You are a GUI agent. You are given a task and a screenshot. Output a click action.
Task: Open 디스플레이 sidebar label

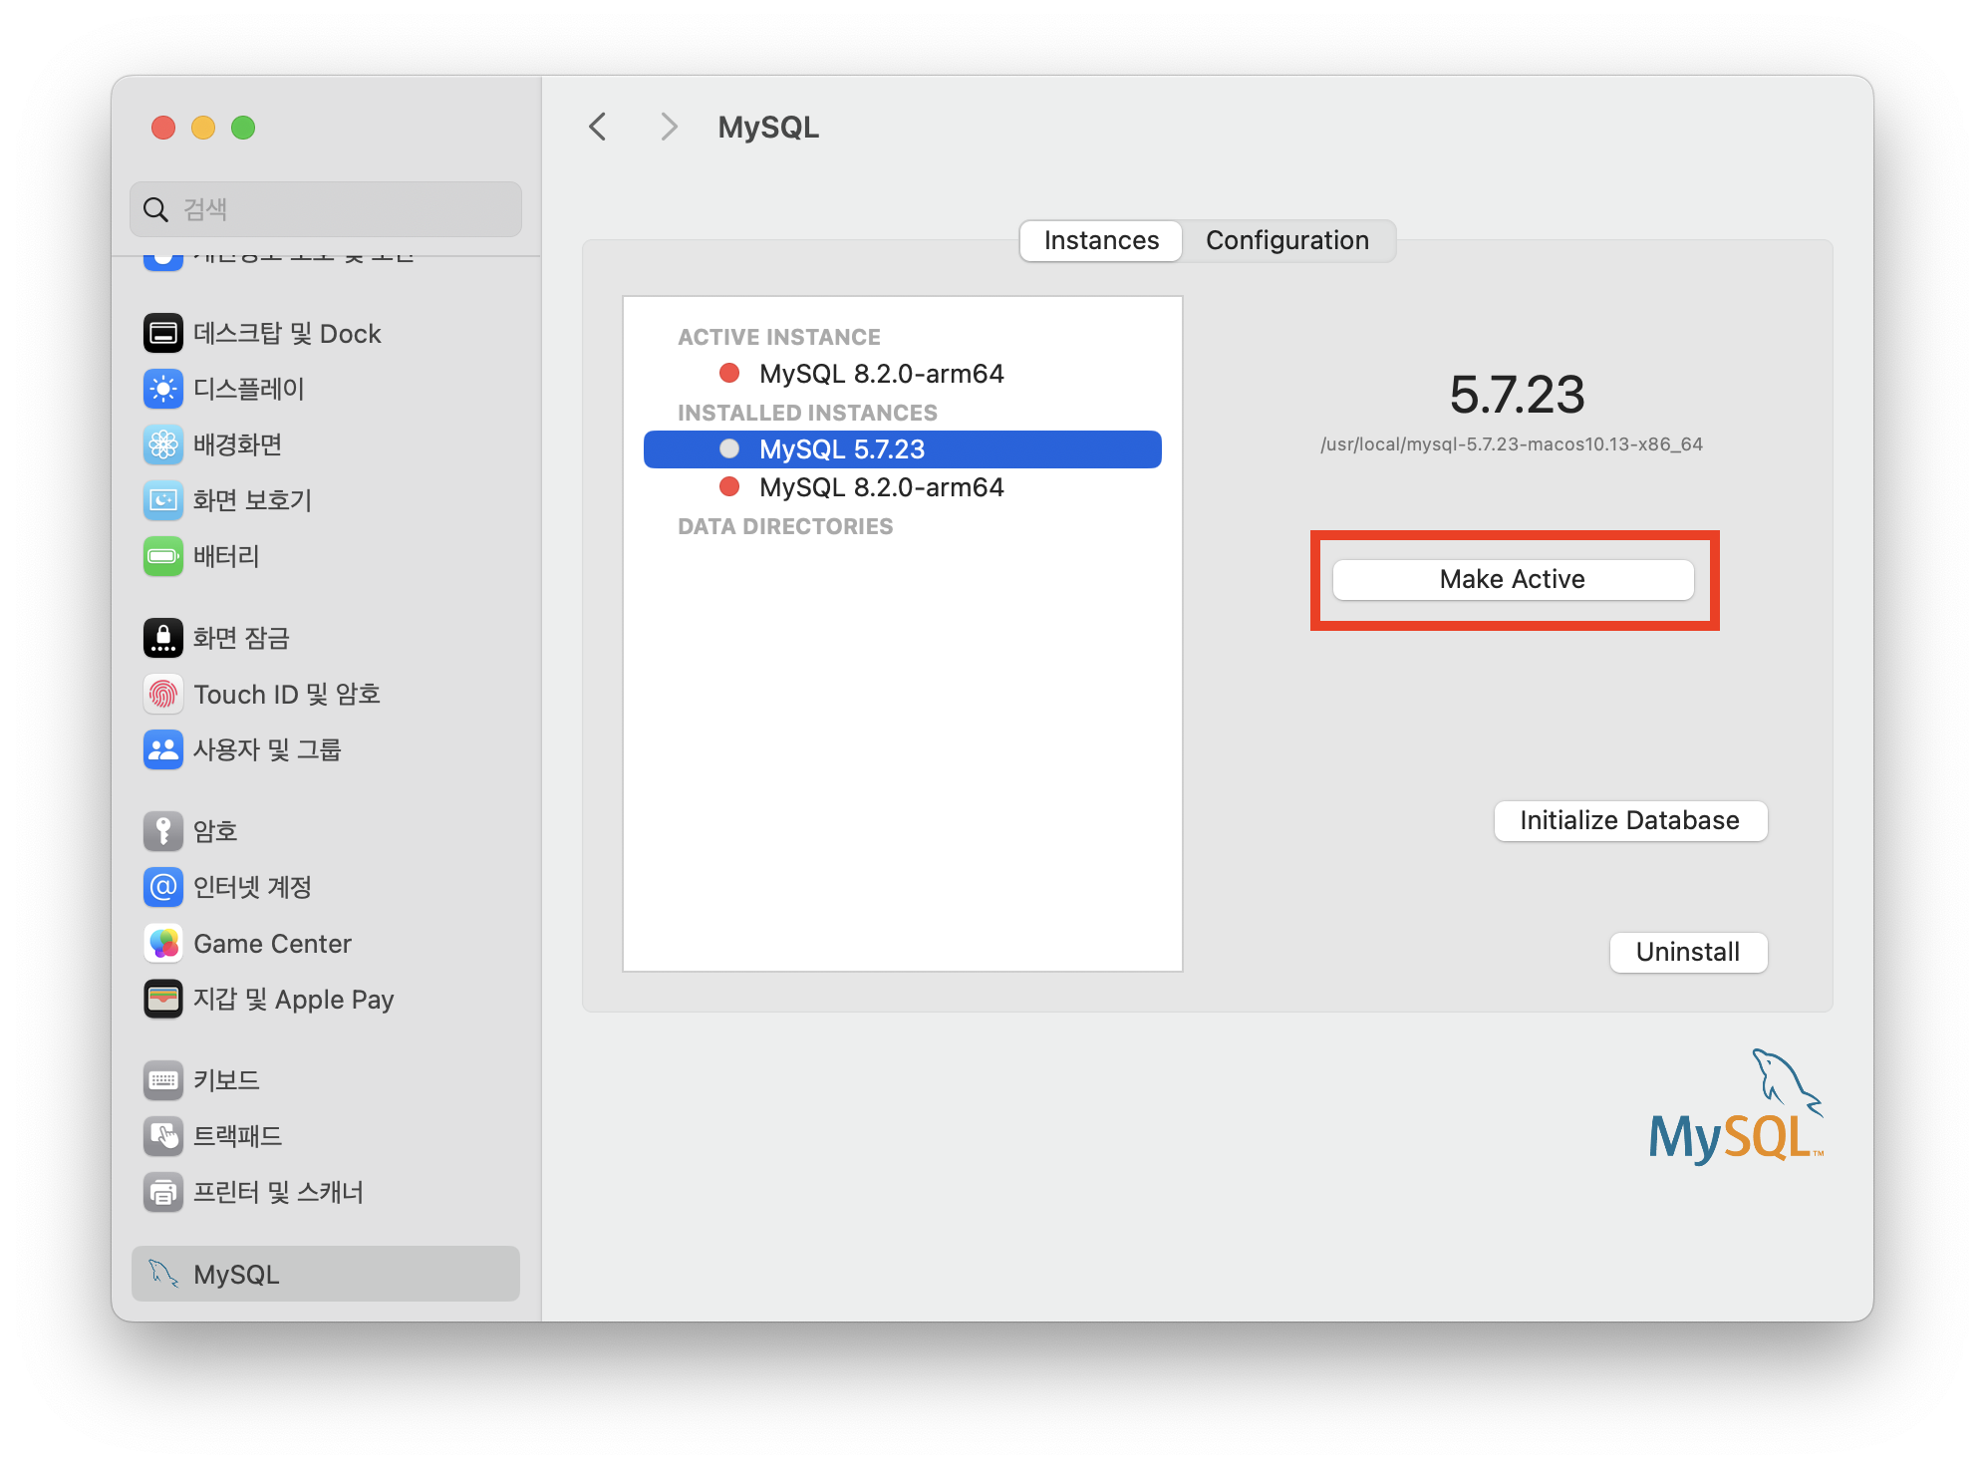(249, 389)
